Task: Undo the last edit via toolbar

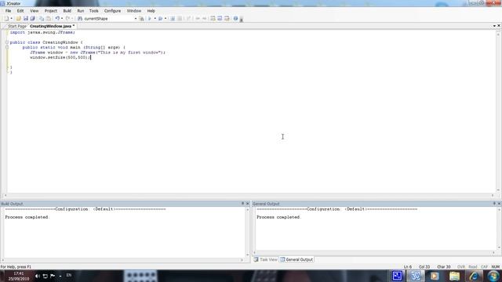Action: (57, 19)
